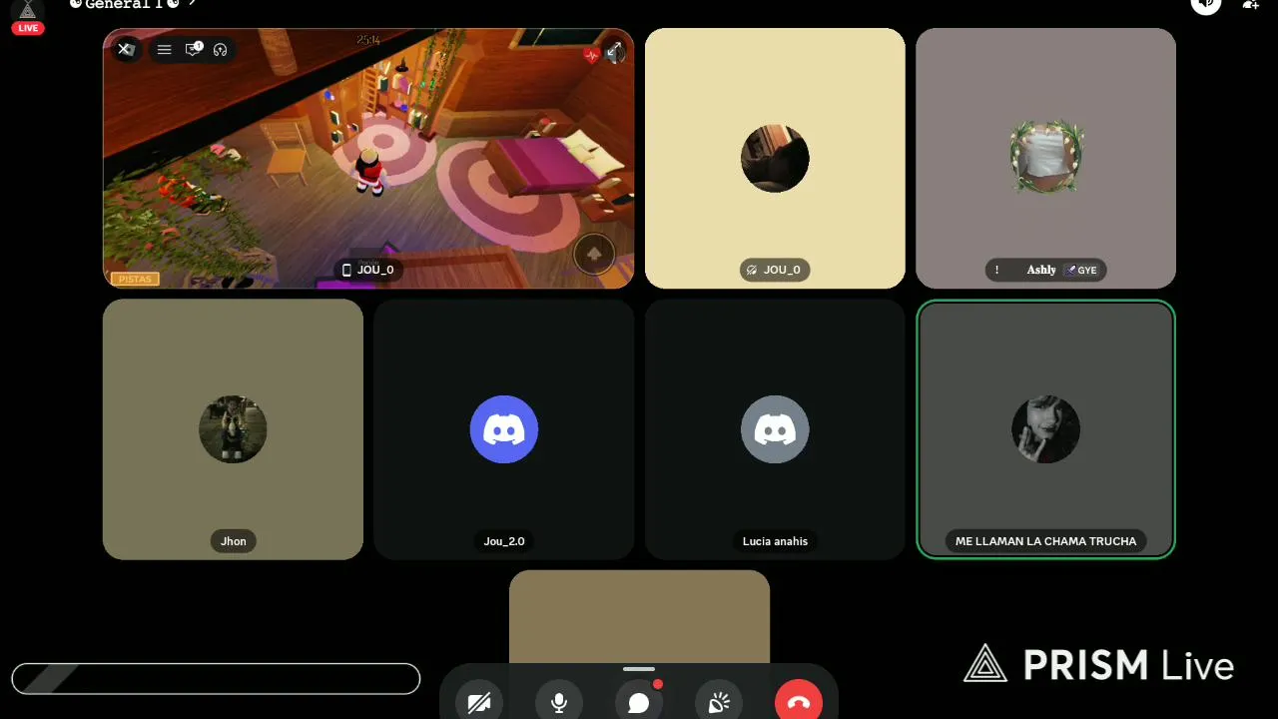Expand the JOU_0 stream to fullscreen
1278x719 pixels.
[615, 51]
